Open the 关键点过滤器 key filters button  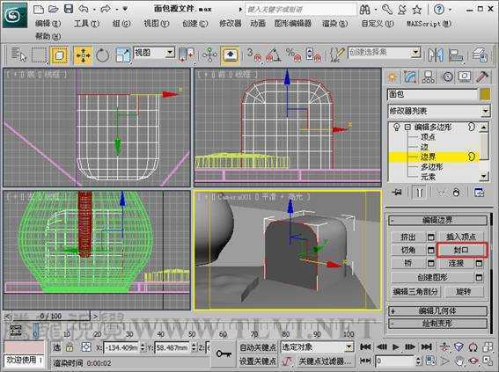[325, 361]
